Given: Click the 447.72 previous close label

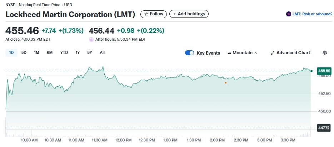Looking at the screenshot, I should pyautogui.click(x=324, y=128).
